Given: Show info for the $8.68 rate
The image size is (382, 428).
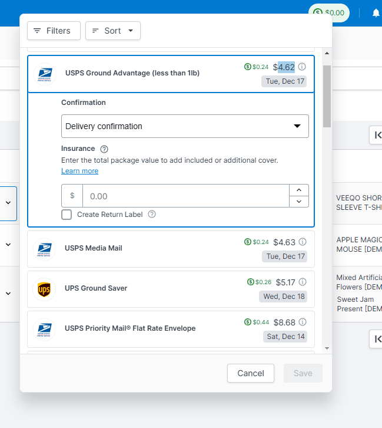Looking at the screenshot, I should coord(303,322).
